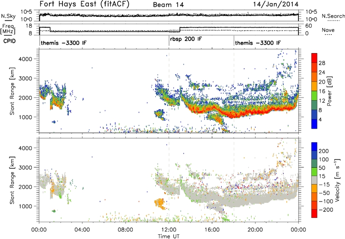The height and width of the screenshot is (239, 345).
Task: Click the "Fort Hays East (fitACF)" title
Action: click(85, 4)
